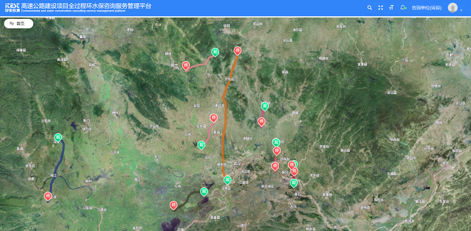Select green start marker of blue route
This screenshot has height=231, width=471.
coord(58,137)
